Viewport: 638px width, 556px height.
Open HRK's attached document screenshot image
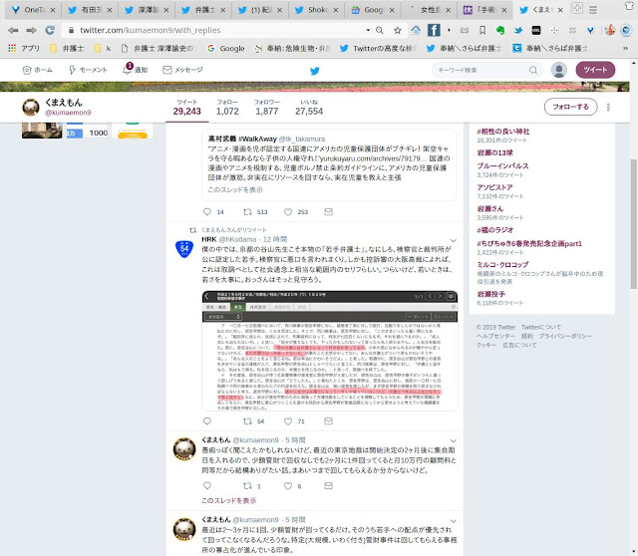330,350
